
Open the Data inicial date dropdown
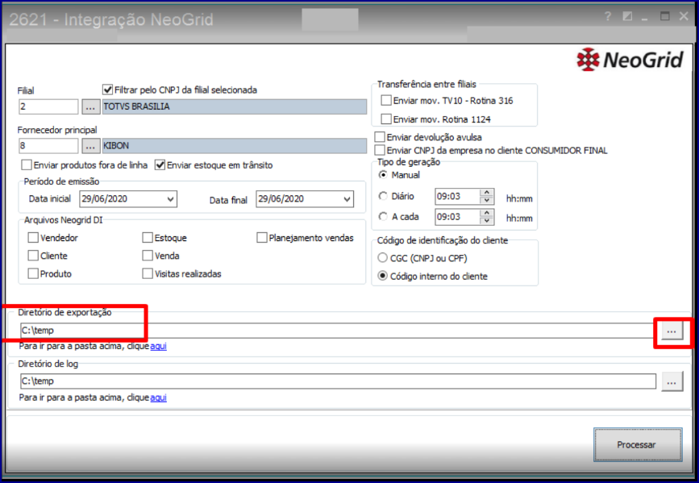[x=170, y=199]
